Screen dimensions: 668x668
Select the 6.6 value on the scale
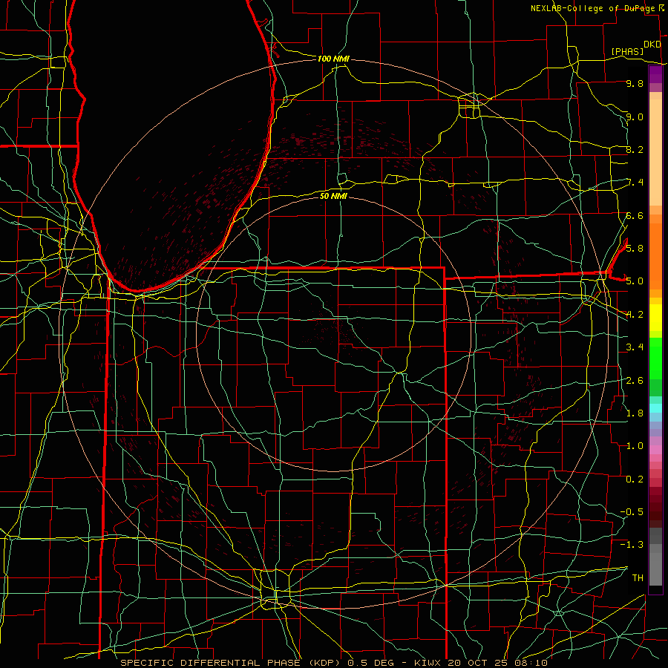click(635, 215)
